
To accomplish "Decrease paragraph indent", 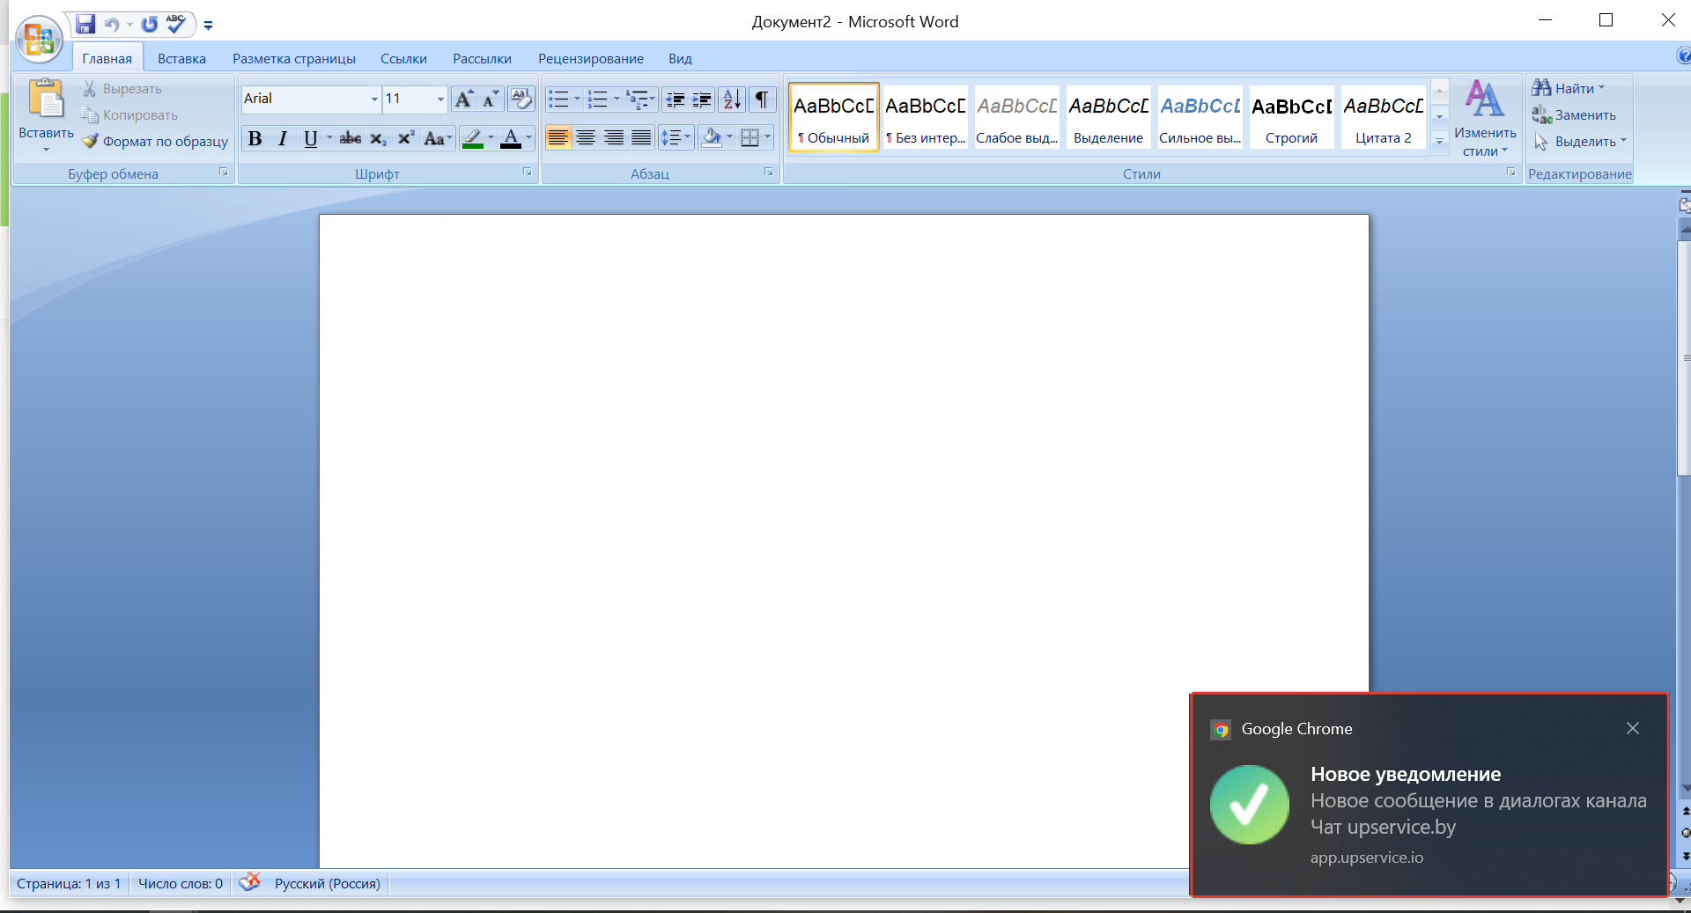I will 676,99.
